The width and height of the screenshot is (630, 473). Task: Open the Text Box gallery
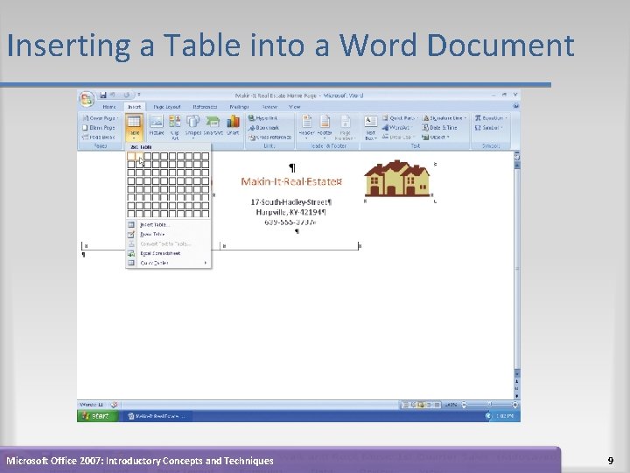370,127
